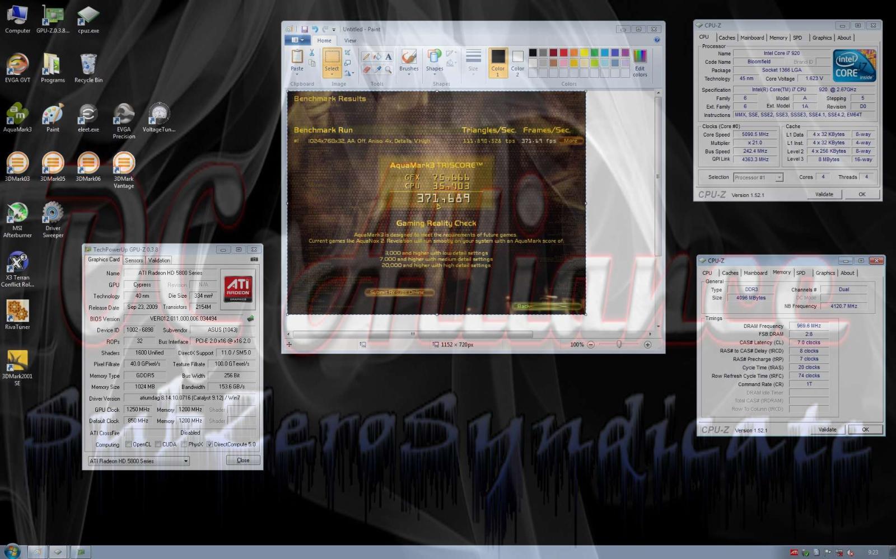The height and width of the screenshot is (559, 896).
Task: Open the Recycle Bin
Action: pyautogui.click(x=88, y=68)
